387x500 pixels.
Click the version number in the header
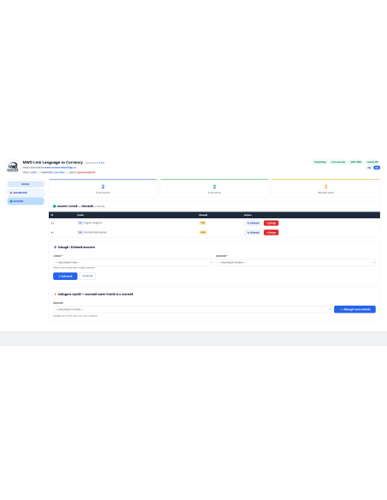coord(100,163)
